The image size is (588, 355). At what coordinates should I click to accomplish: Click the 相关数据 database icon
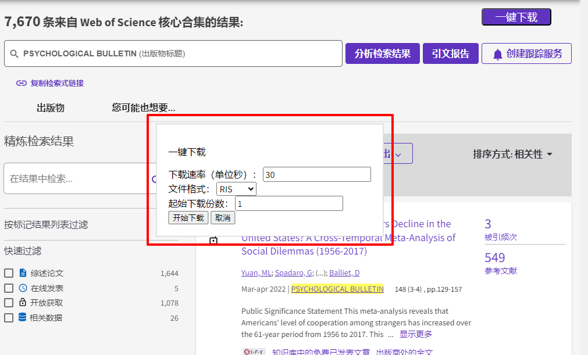[x=23, y=317]
